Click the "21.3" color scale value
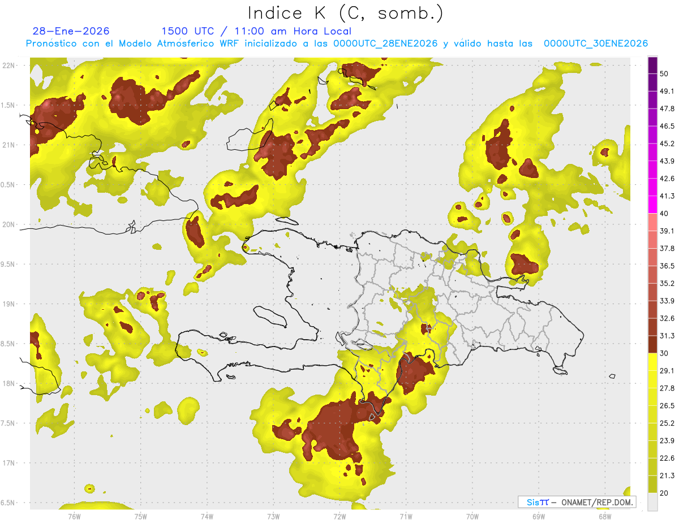679x524 pixels. click(x=667, y=476)
